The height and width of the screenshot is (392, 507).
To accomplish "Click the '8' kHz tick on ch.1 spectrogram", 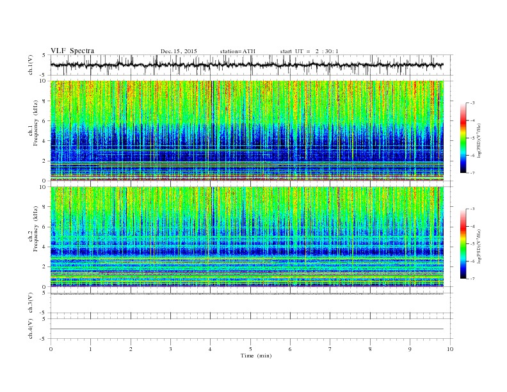I will tap(45, 101).
